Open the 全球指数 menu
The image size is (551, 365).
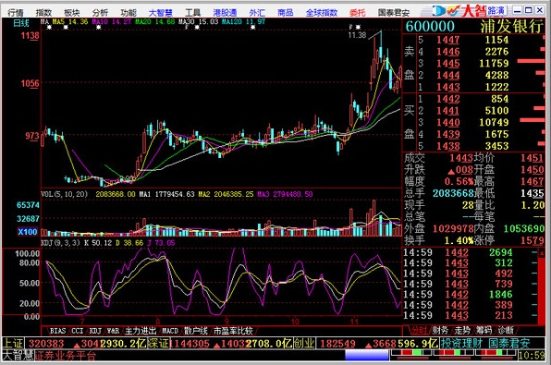coord(322,13)
